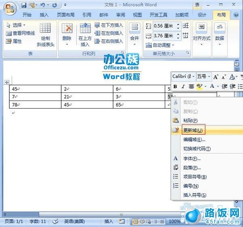The height and width of the screenshot is (227, 243).
Task: Toggle Bold in mini toolbar
Action: (x=175, y=86)
